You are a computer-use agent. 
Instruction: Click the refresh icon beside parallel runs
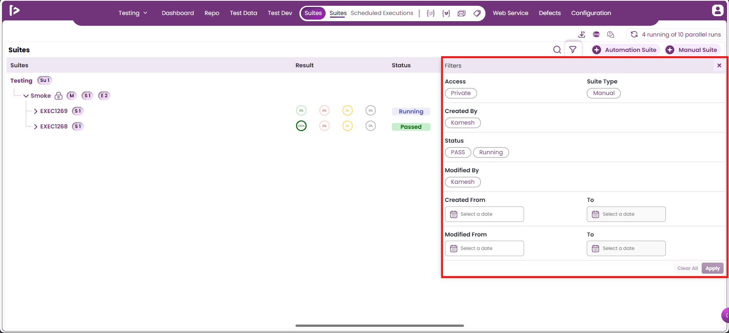(634, 34)
